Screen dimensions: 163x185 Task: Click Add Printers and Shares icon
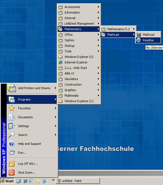tap(12, 88)
